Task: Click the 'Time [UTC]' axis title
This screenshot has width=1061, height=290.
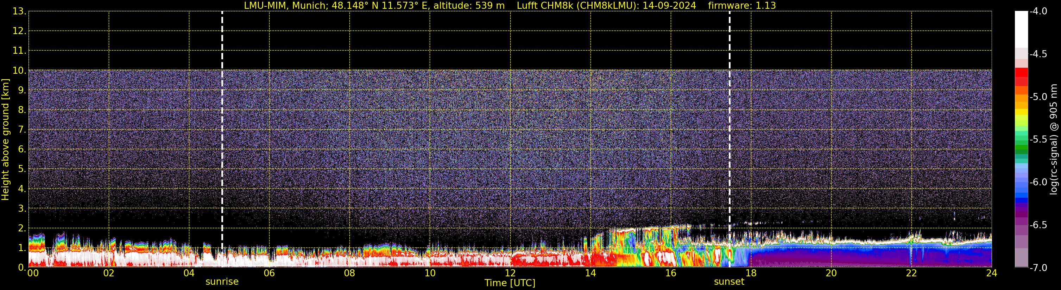Action: [510, 283]
